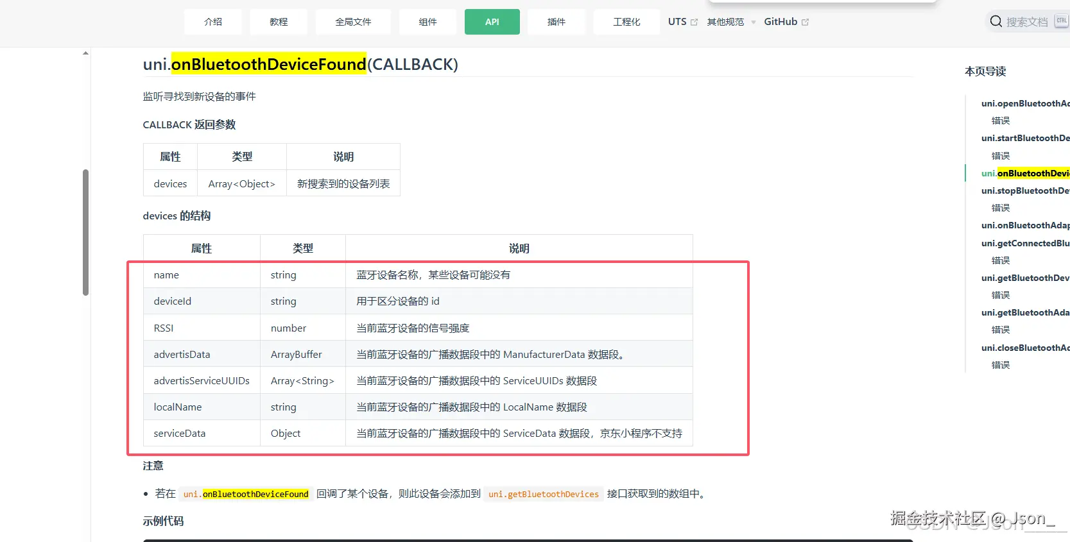Click the 用于区分设备的 id description
Viewport: 1070px width, 542px height.
point(398,301)
